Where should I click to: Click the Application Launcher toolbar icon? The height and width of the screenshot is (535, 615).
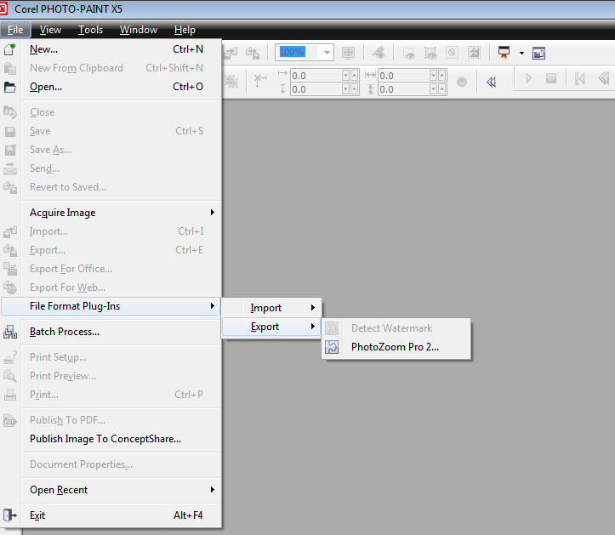[504, 53]
